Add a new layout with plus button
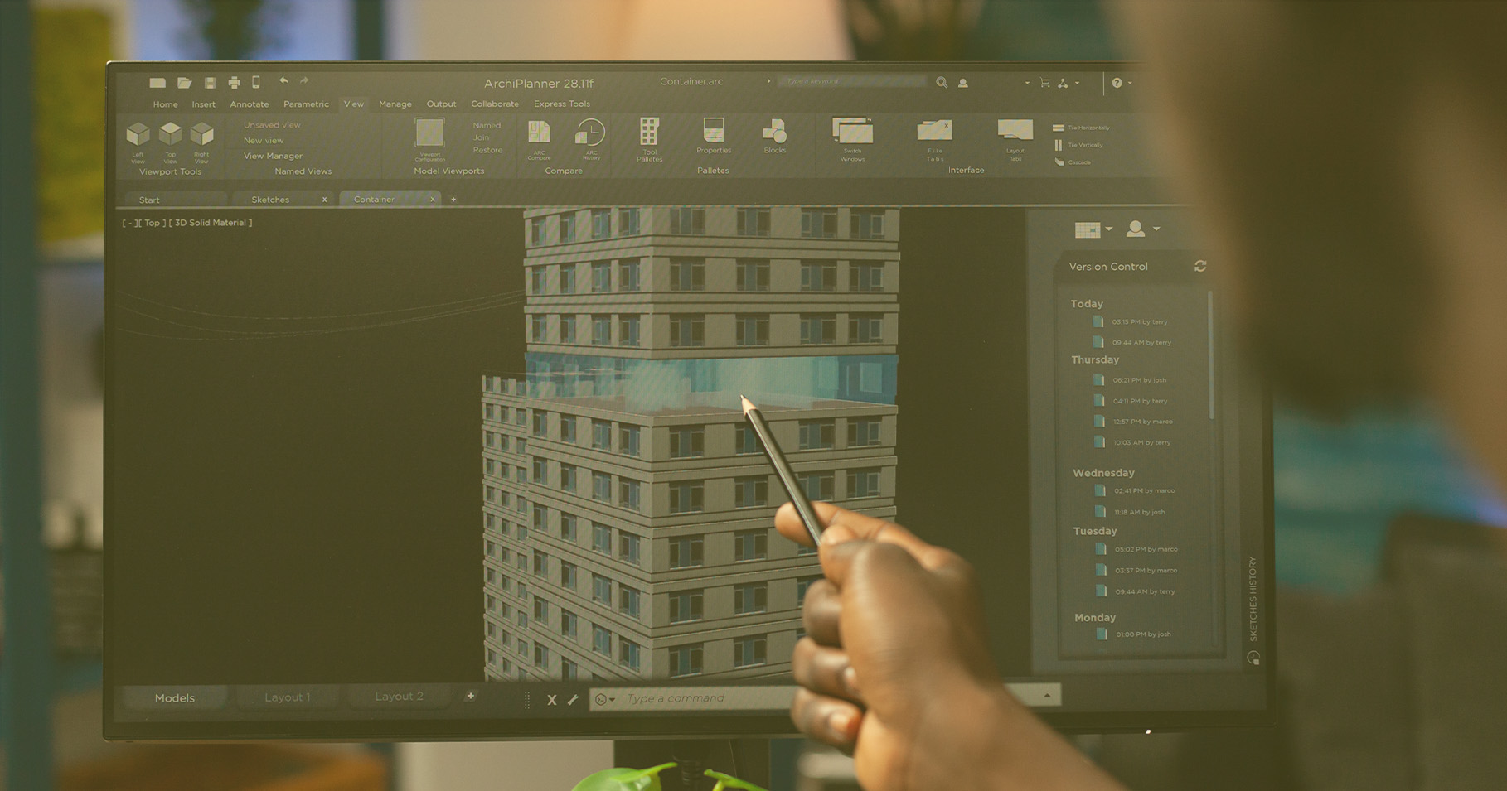Viewport: 1507px width, 791px height. [471, 697]
